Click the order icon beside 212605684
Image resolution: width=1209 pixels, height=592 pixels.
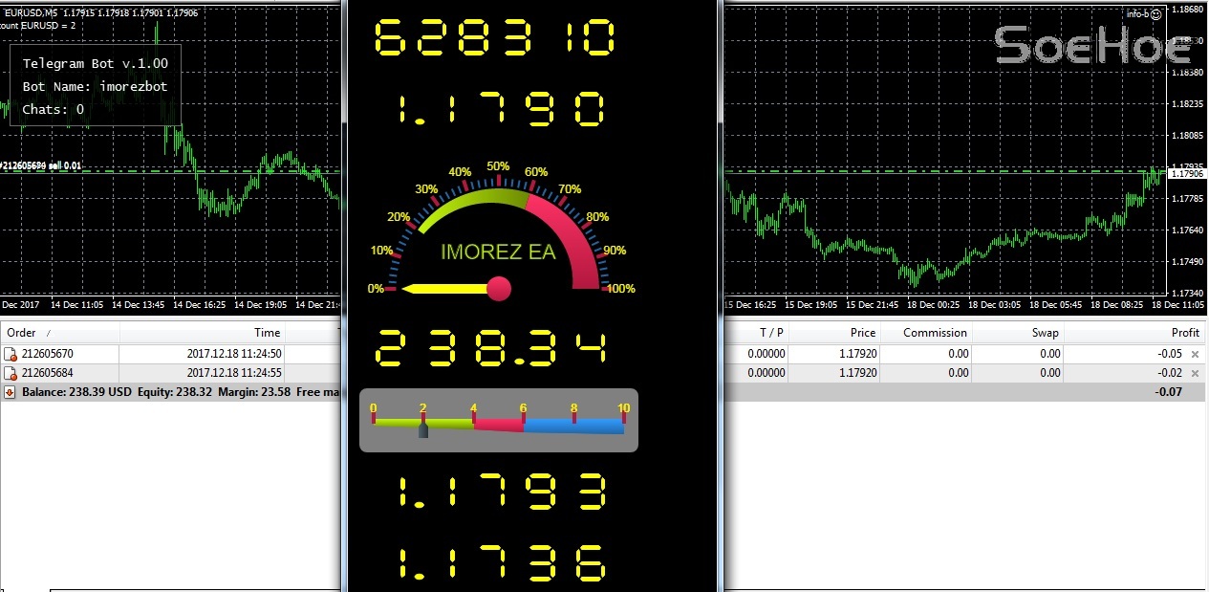tap(11, 373)
